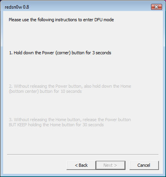Click step 1 "Hold down the Power" instruction
This screenshot has width=166, height=177.
point(60,53)
